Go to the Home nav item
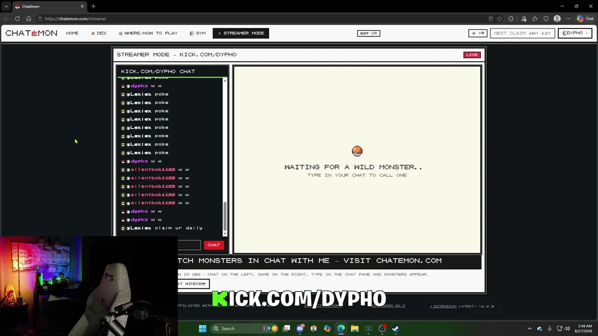598x336 pixels. [x=72, y=33]
